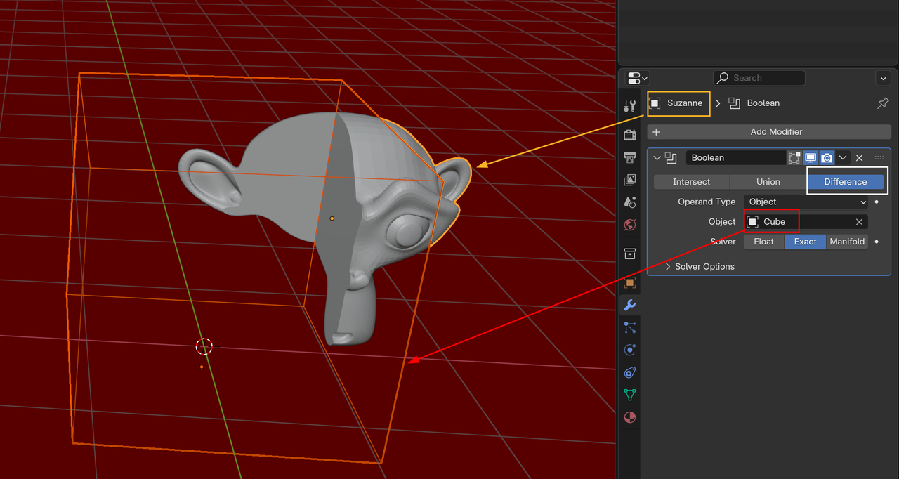Expand the Solver Options section
Screen dimensions: 899x479
(x=700, y=267)
